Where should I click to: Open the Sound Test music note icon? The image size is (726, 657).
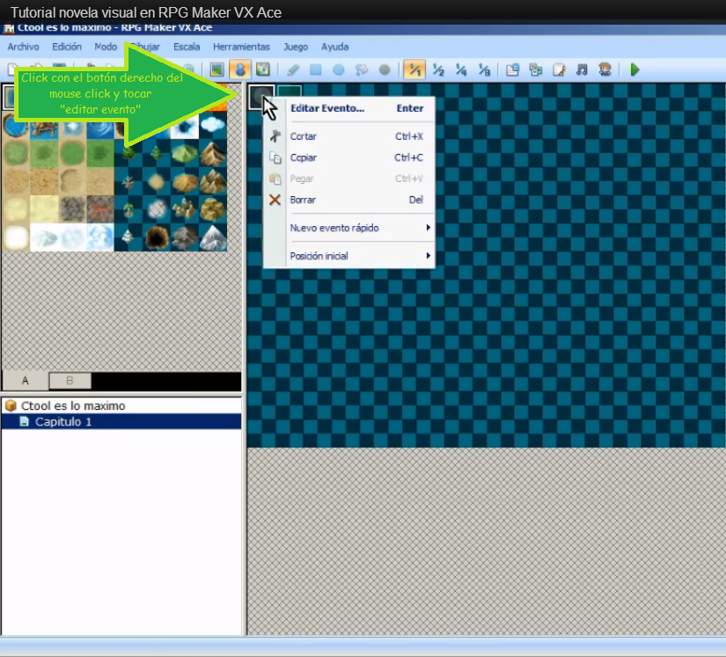point(582,69)
